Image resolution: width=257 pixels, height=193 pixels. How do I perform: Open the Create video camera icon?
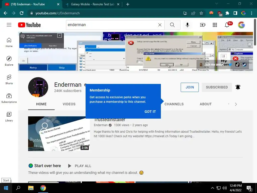point(203,25)
